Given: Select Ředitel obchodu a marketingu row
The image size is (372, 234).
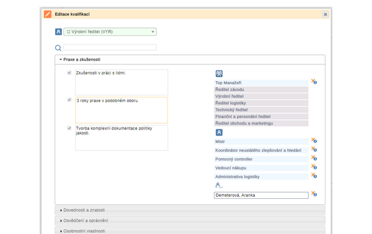Looking at the screenshot, I should (261, 123).
